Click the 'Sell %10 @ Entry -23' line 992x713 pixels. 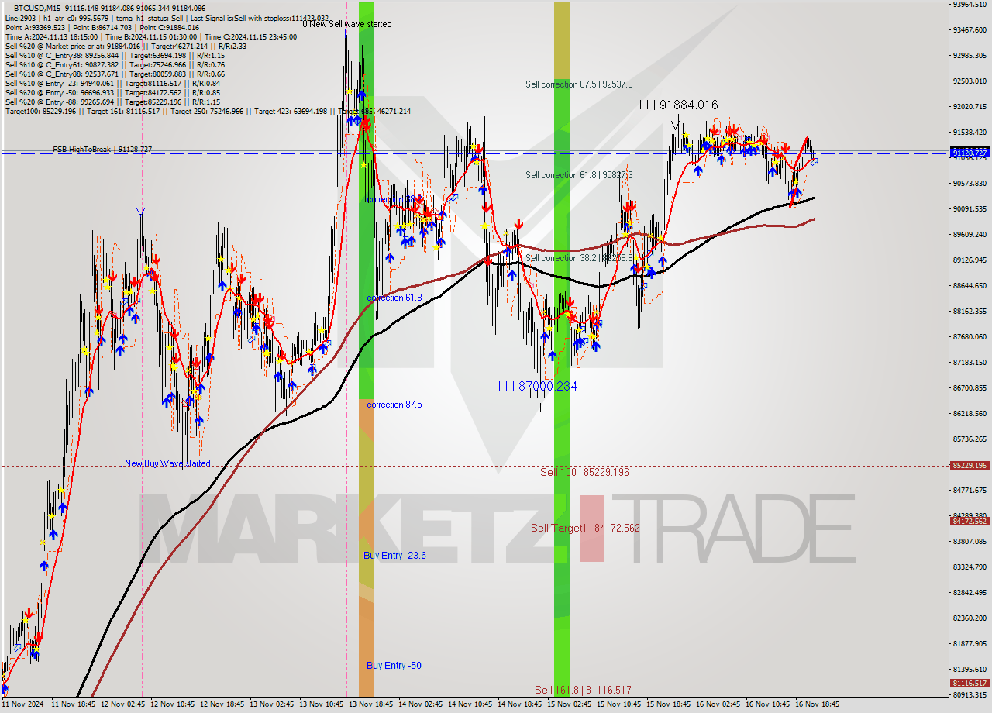click(112, 83)
